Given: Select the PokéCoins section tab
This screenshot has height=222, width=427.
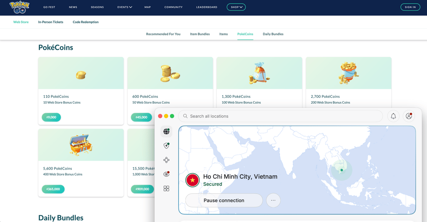Looking at the screenshot, I should tap(245, 34).
